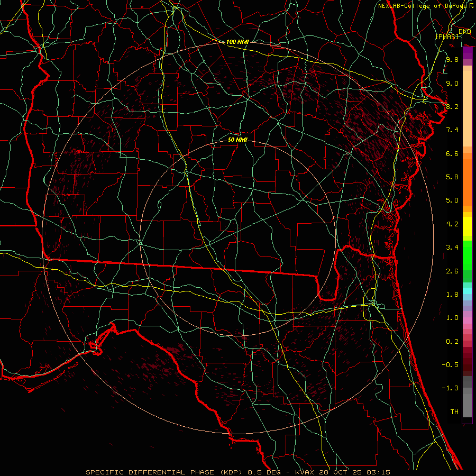Click the peach band beside 8.2
Image resolution: width=476 pixels, height=476 pixels.
(x=467, y=108)
